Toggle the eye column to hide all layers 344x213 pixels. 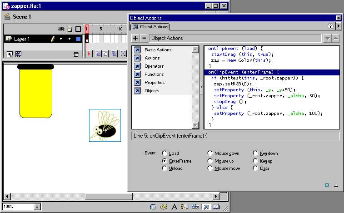click(x=61, y=29)
